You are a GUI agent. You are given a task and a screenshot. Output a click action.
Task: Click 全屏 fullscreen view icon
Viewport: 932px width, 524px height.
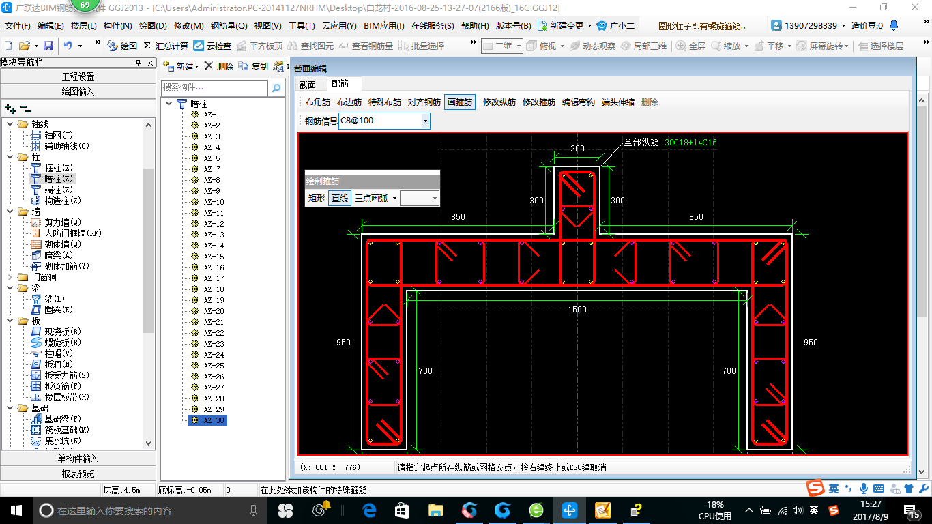point(690,46)
